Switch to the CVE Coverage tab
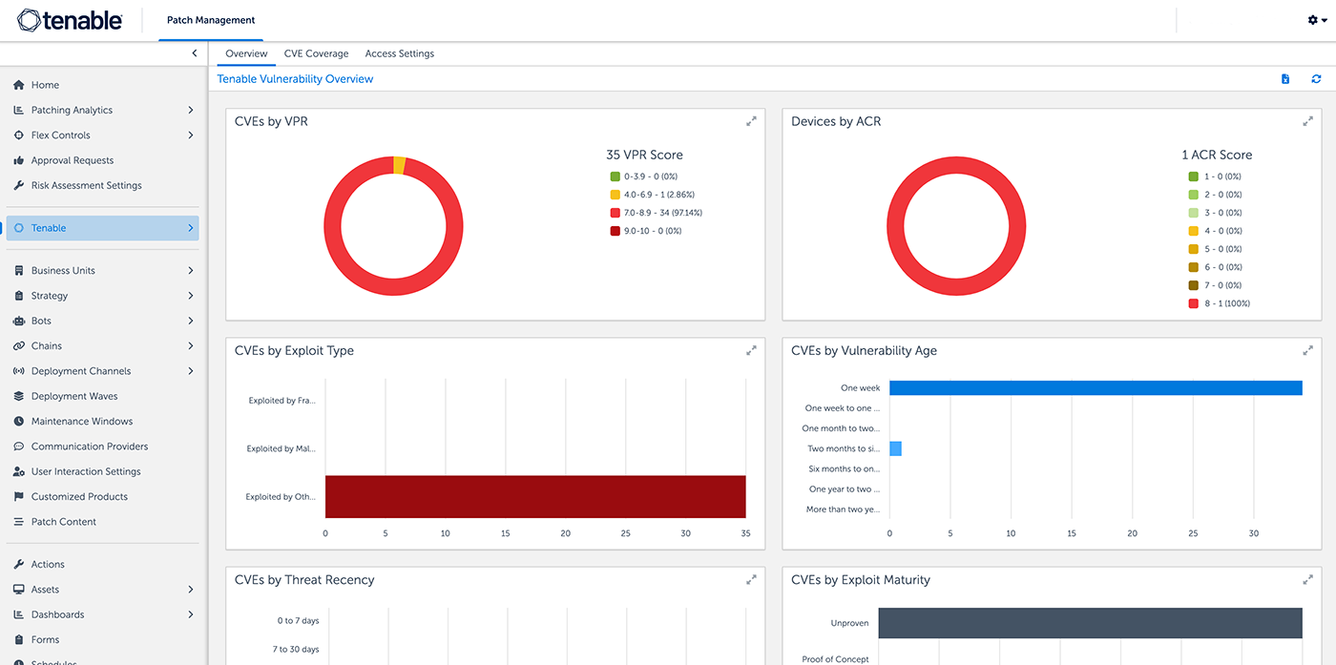Screen dimensions: 1336x665 coord(316,53)
